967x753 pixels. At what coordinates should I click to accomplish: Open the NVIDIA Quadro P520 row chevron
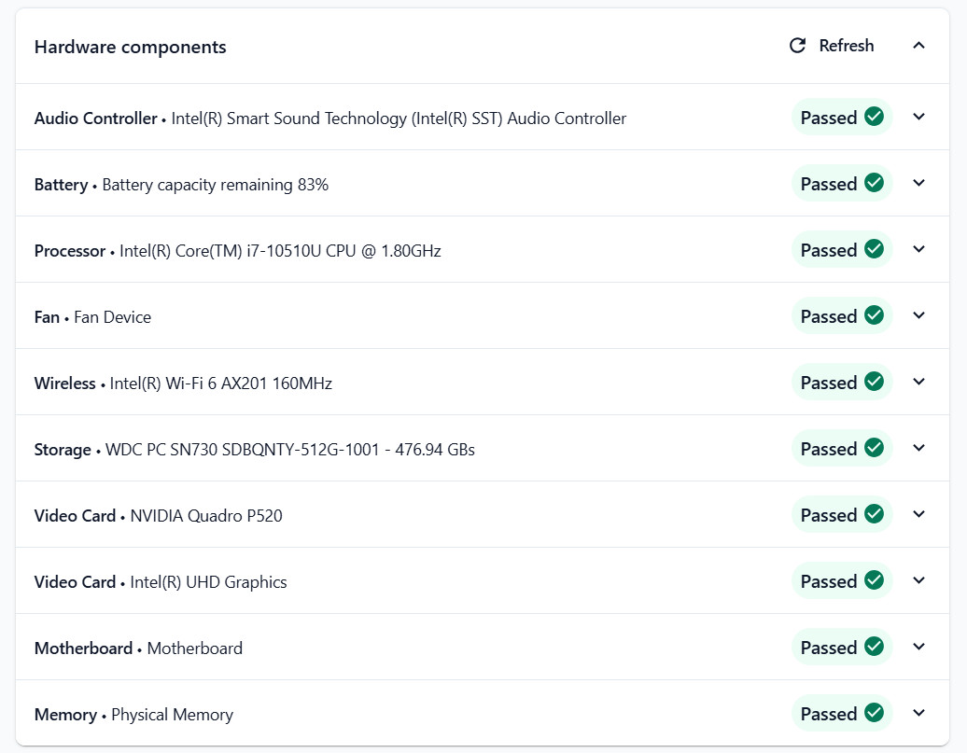(x=918, y=514)
